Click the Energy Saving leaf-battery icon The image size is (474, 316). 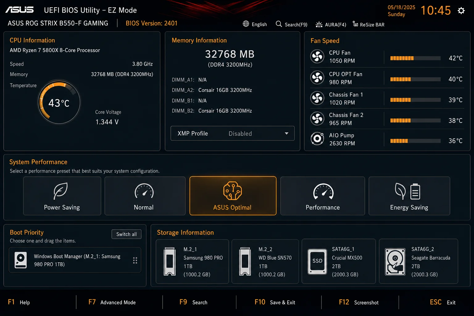click(408, 191)
